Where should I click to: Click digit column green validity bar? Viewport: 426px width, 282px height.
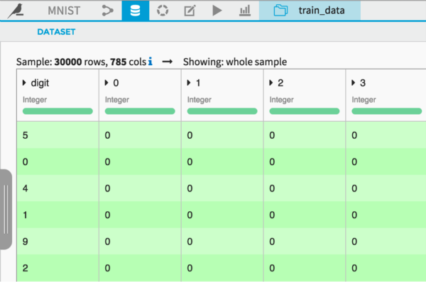tap(58, 111)
